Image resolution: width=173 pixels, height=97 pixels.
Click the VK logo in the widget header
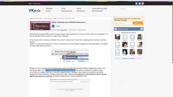142,29
